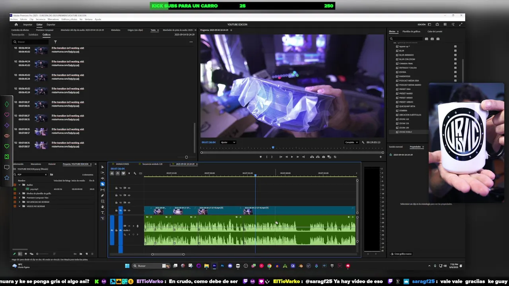The width and height of the screenshot is (509, 286).
Task: Add marker button in timeline header
Action: (129, 173)
